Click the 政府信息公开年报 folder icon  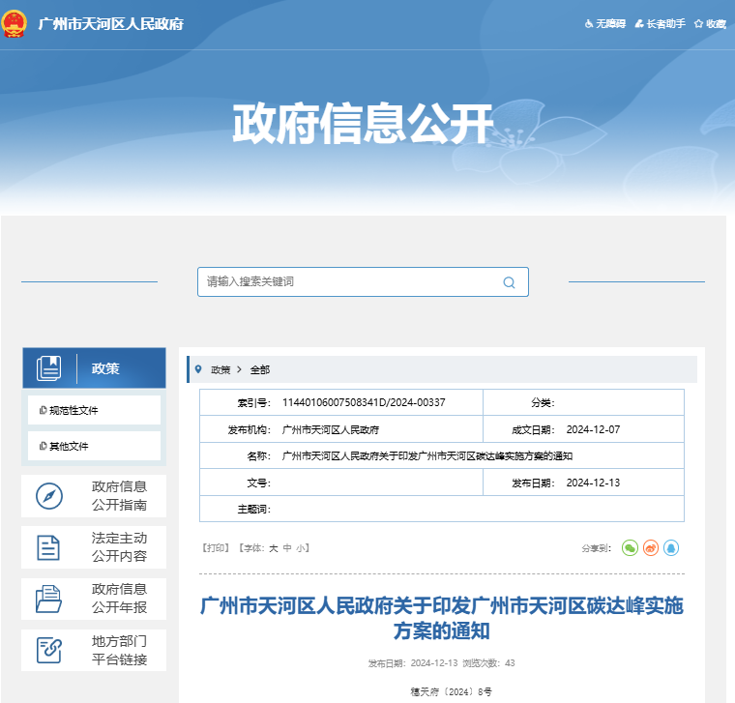49,599
